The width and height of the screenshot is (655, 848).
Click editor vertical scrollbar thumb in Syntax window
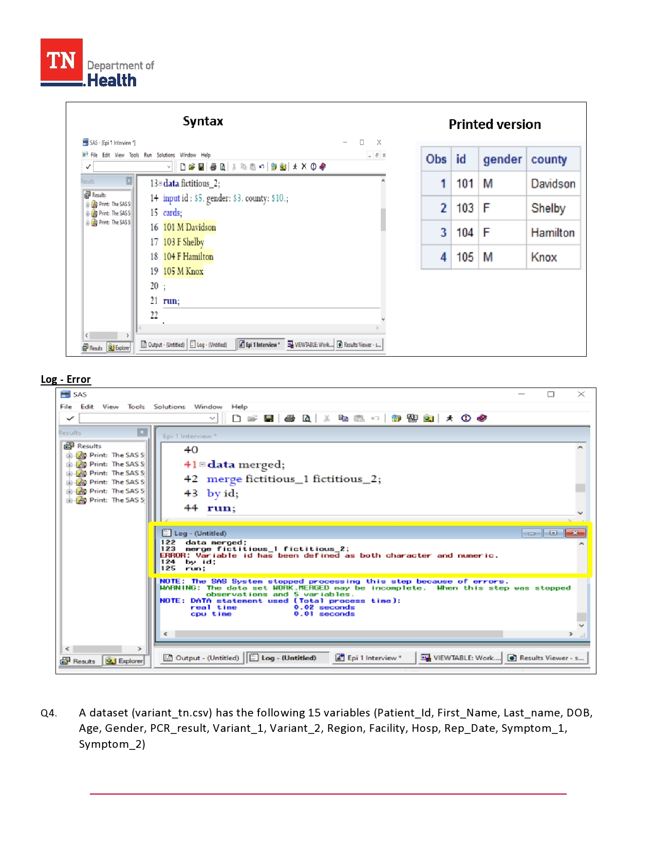(383, 219)
